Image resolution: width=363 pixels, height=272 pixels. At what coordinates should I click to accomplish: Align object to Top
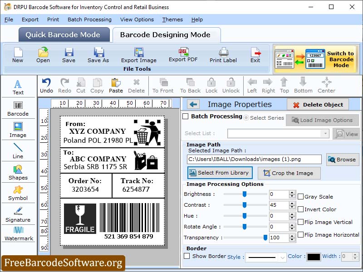coord(285,86)
